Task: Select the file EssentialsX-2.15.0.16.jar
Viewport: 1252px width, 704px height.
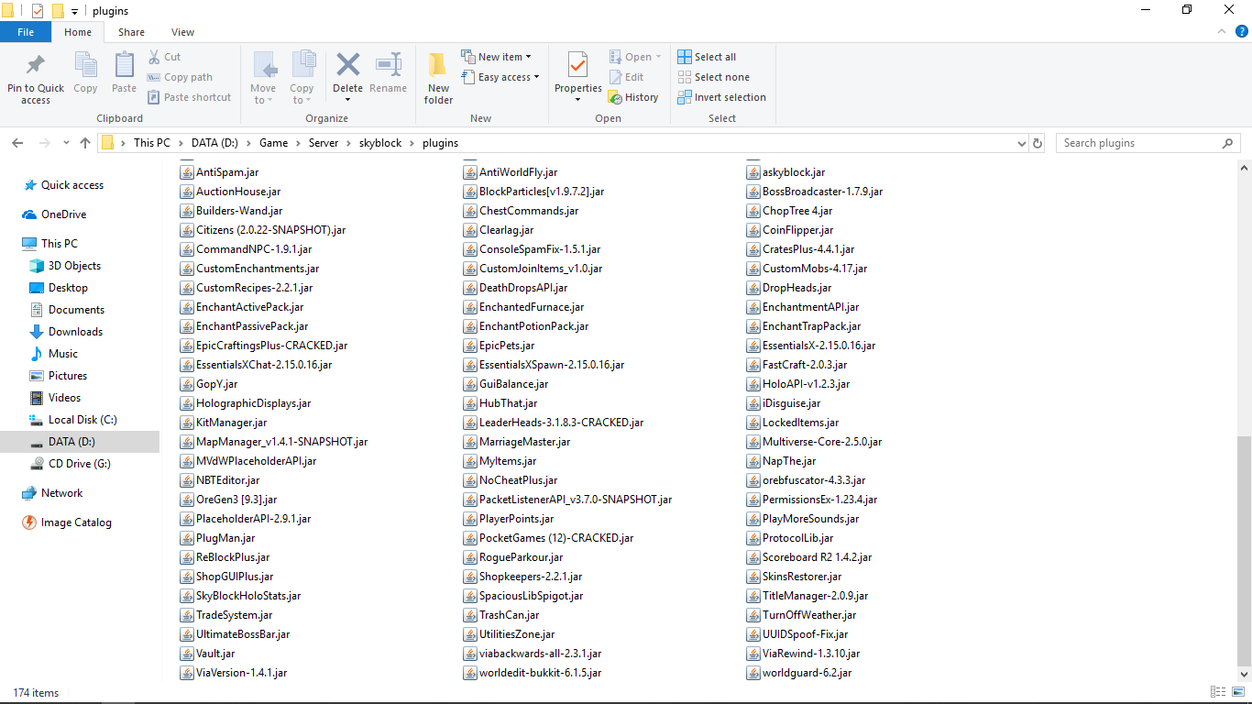Action: click(811, 346)
